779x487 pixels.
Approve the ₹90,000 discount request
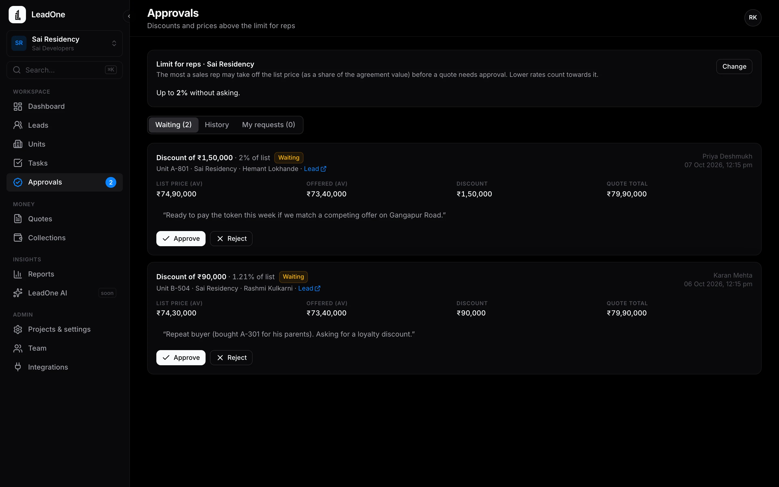(x=181, y=358)
